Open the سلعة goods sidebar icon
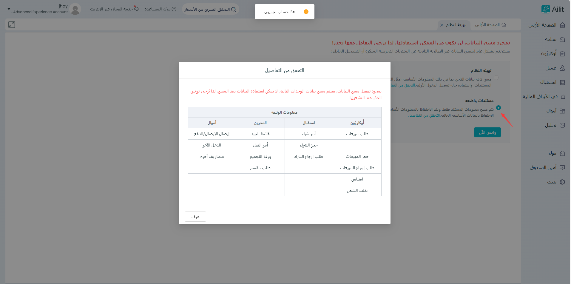Image resolution: width=571 pixels, height=284 pixels. pyautogui.click(x=562, y=39)
